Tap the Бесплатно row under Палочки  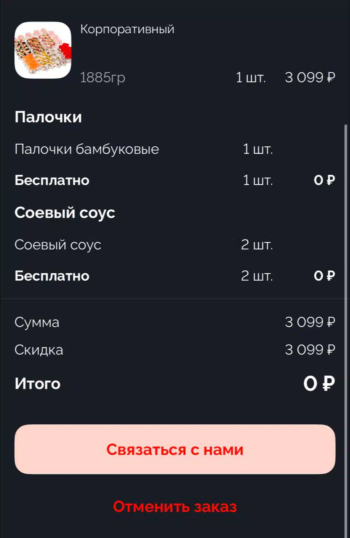coord(175,180)
